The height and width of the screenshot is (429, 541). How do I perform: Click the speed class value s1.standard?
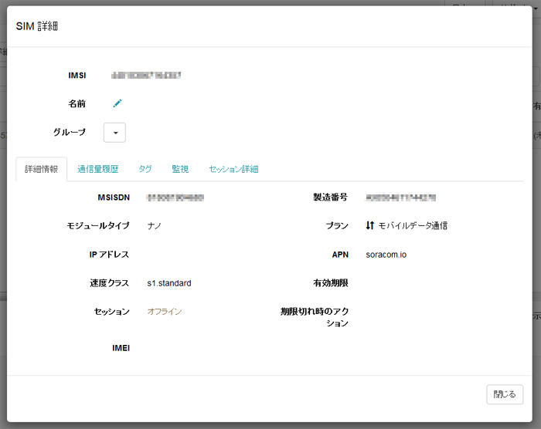[169, 283]
